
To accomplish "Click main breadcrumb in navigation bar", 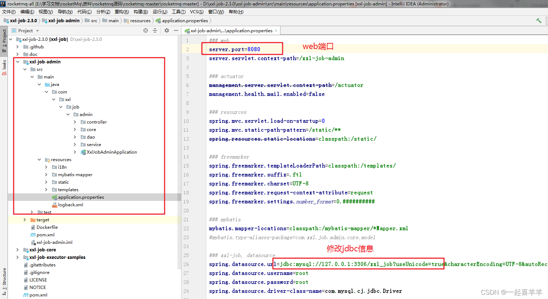I will pos(110,21).
